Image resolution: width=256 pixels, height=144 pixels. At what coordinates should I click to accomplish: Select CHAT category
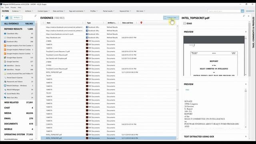click(18, 108)
